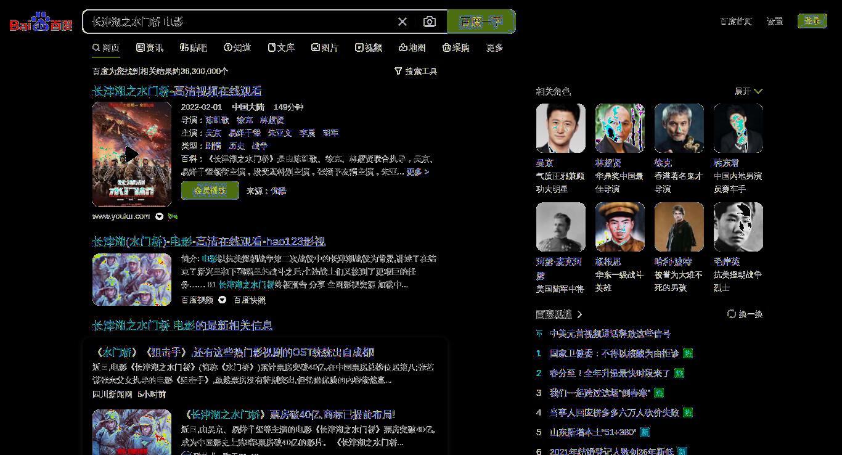Switch to the 采购 tab

tap(456, 47)
